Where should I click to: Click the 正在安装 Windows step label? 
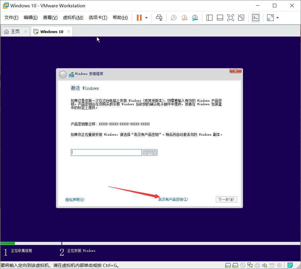[x=81, y=251]
